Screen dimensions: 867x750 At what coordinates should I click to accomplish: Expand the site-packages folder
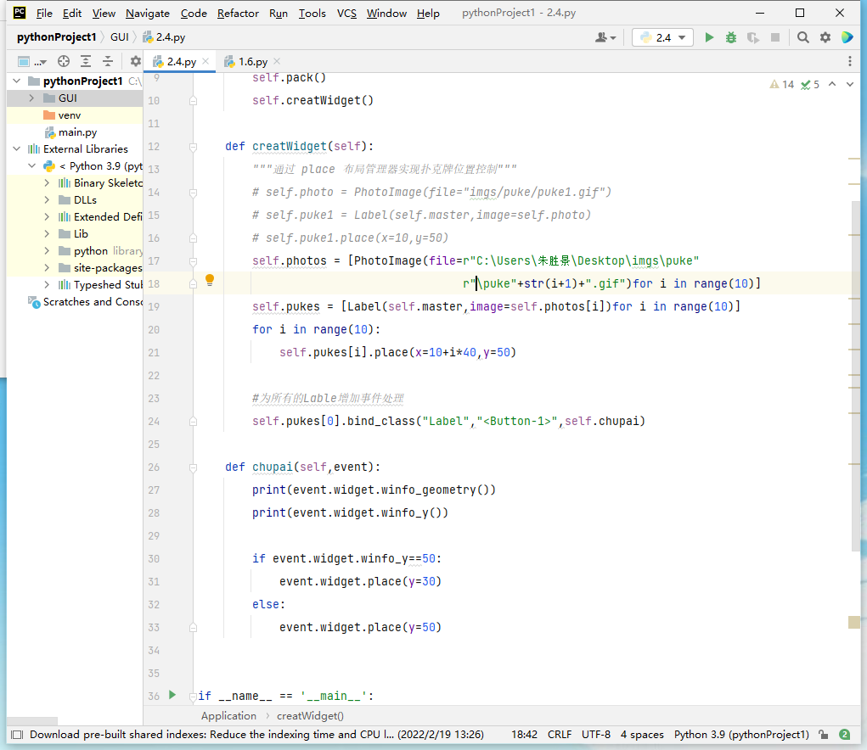click(x=47, y=268)
